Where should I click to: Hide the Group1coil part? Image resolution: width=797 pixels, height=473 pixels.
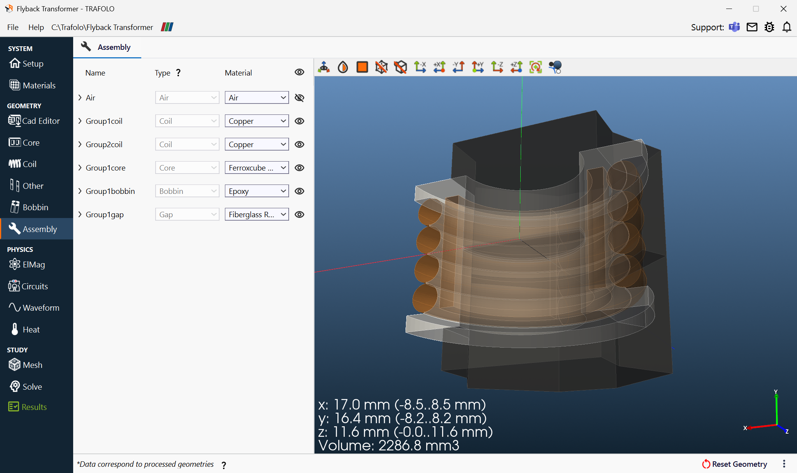point(299,121)
